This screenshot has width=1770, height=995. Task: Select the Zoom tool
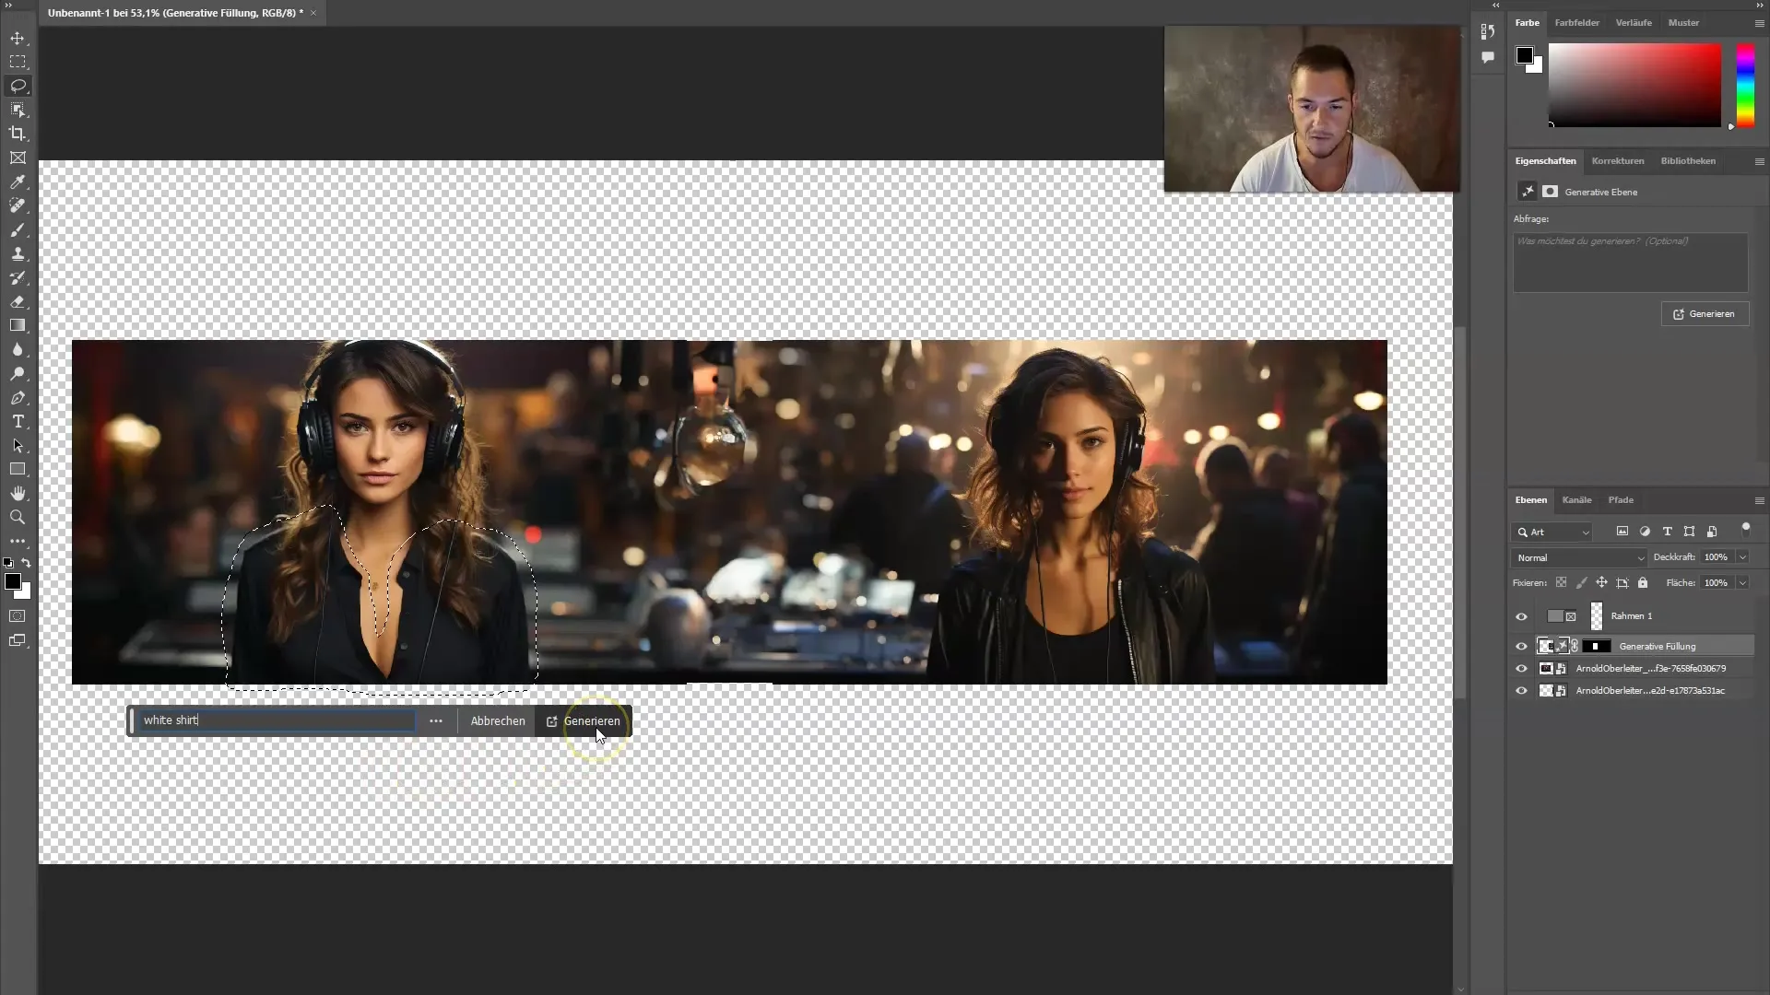click(x=18, y=516)
